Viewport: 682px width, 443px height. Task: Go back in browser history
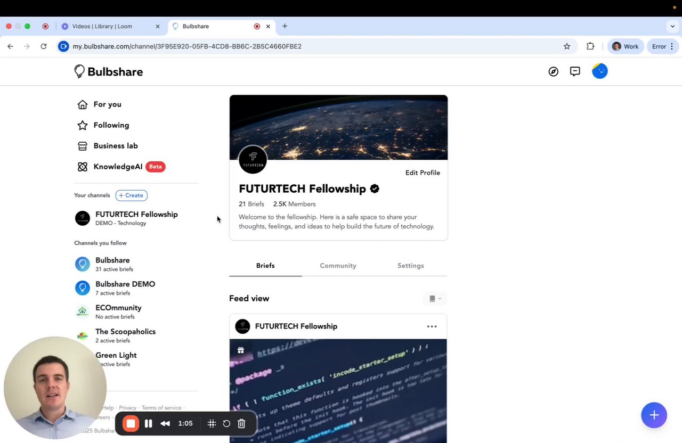tap(10, 46)
